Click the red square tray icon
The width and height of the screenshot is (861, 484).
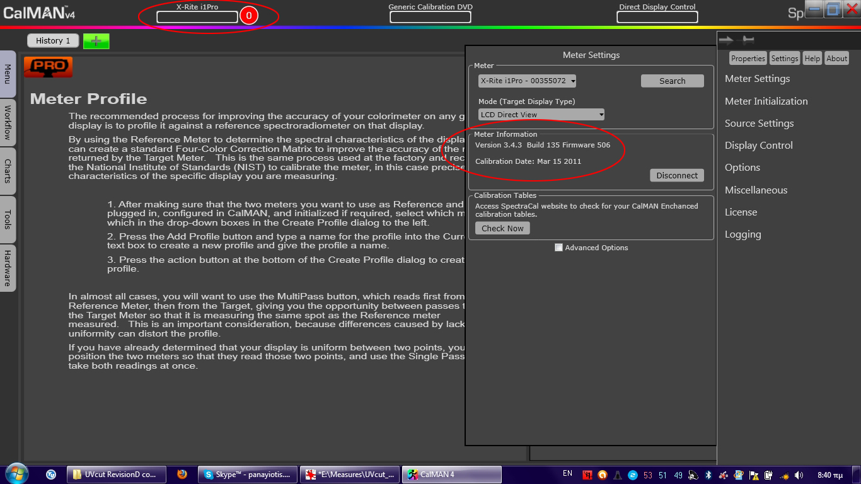pos(587,475)
